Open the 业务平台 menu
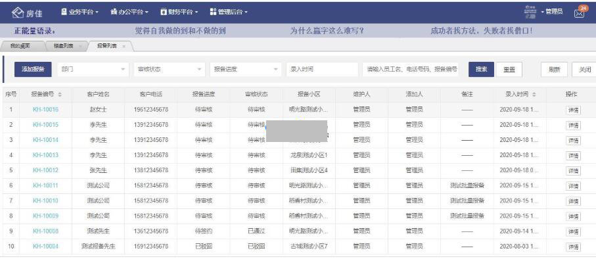Viewport: 596px width, 261px height. [x=80, y=12]
